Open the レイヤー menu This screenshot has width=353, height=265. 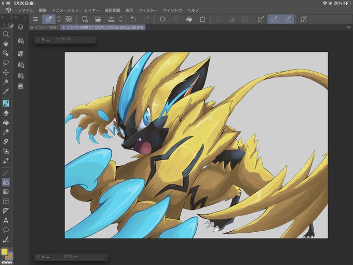tap(92, 10)
